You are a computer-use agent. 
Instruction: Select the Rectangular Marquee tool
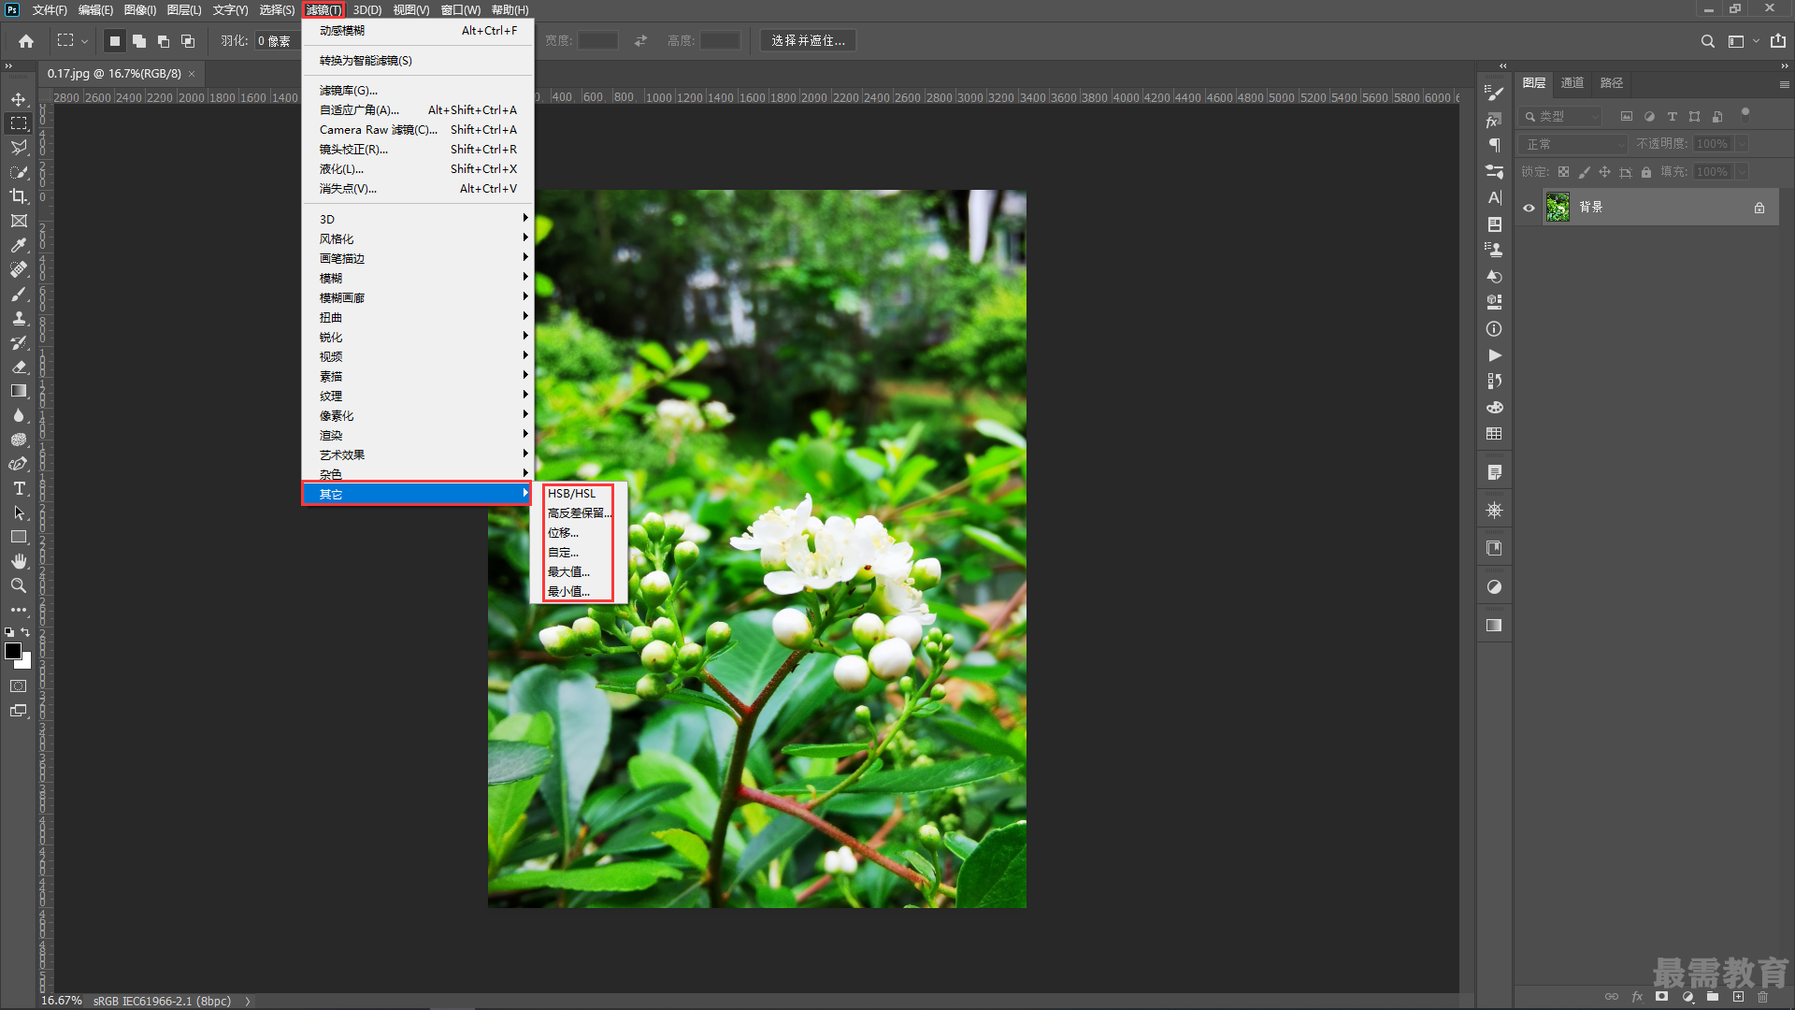[19, 123]
